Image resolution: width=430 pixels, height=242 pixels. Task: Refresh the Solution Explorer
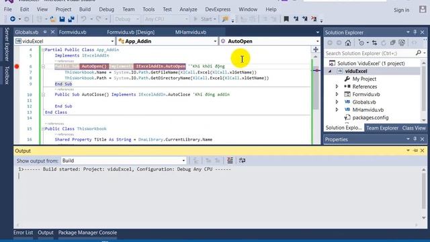click(x=384, y=43)
